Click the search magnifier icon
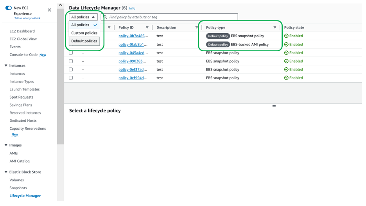This screenshot has width=366, height=206. (105, 17)
